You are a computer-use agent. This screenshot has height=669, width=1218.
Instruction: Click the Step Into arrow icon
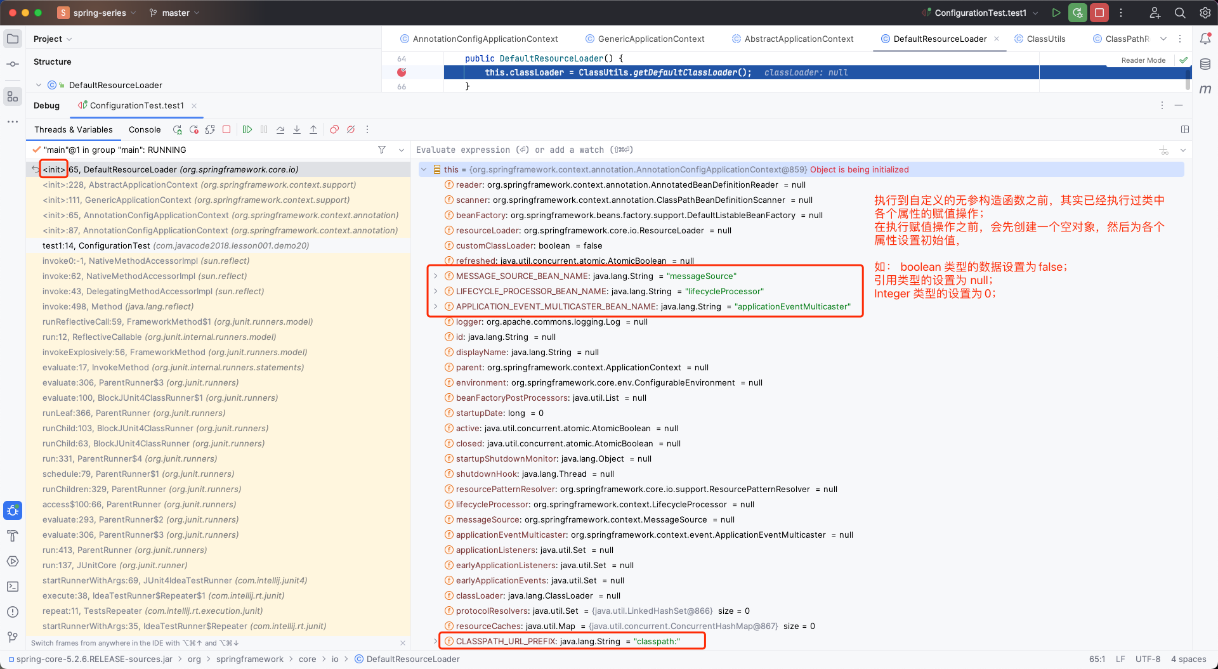click(297, 129)
